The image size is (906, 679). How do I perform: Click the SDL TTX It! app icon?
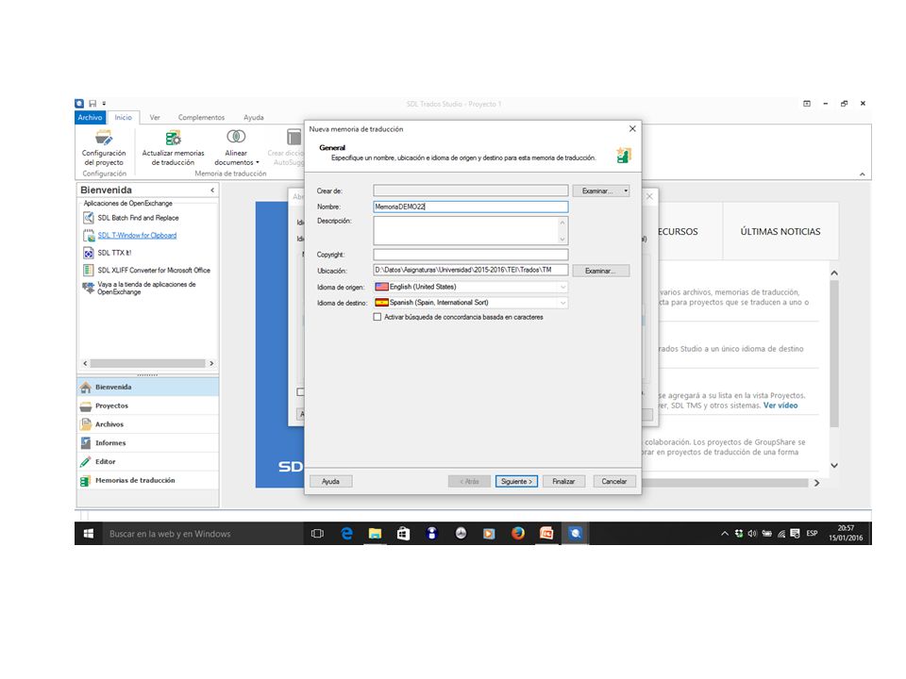point(89,253)
